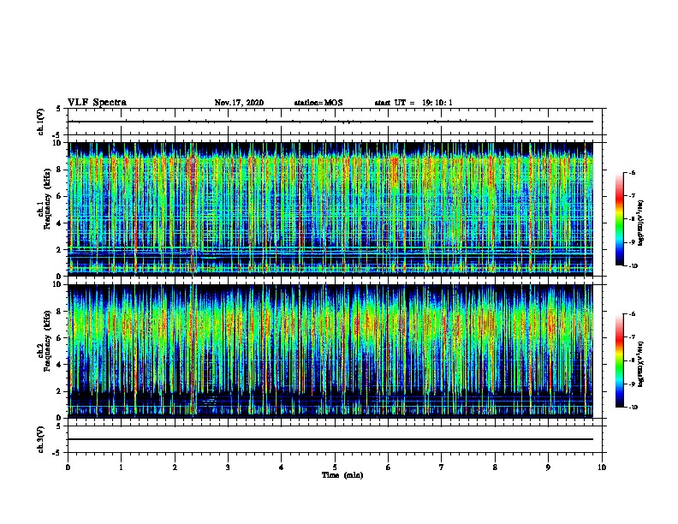This screenshot has height=524, width=678.
Task: Click the ch.1 'Frequency (kHz)' axis label
Action: click(x=47, y=199)
